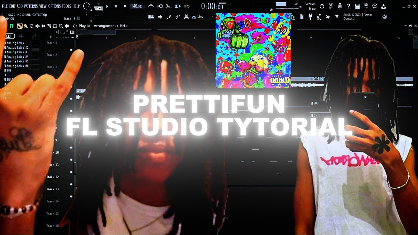Click the shopping cart content library icon
The image size is (418, 235).
coord(337,17)
